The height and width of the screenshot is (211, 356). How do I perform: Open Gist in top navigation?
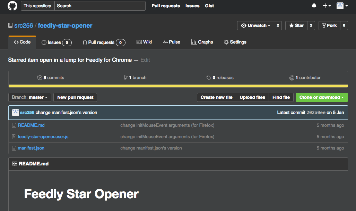(209, 6)
